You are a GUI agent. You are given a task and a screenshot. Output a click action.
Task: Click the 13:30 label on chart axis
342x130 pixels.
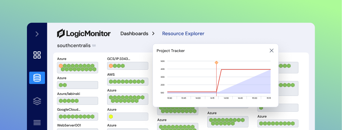[x=170, y=98]
